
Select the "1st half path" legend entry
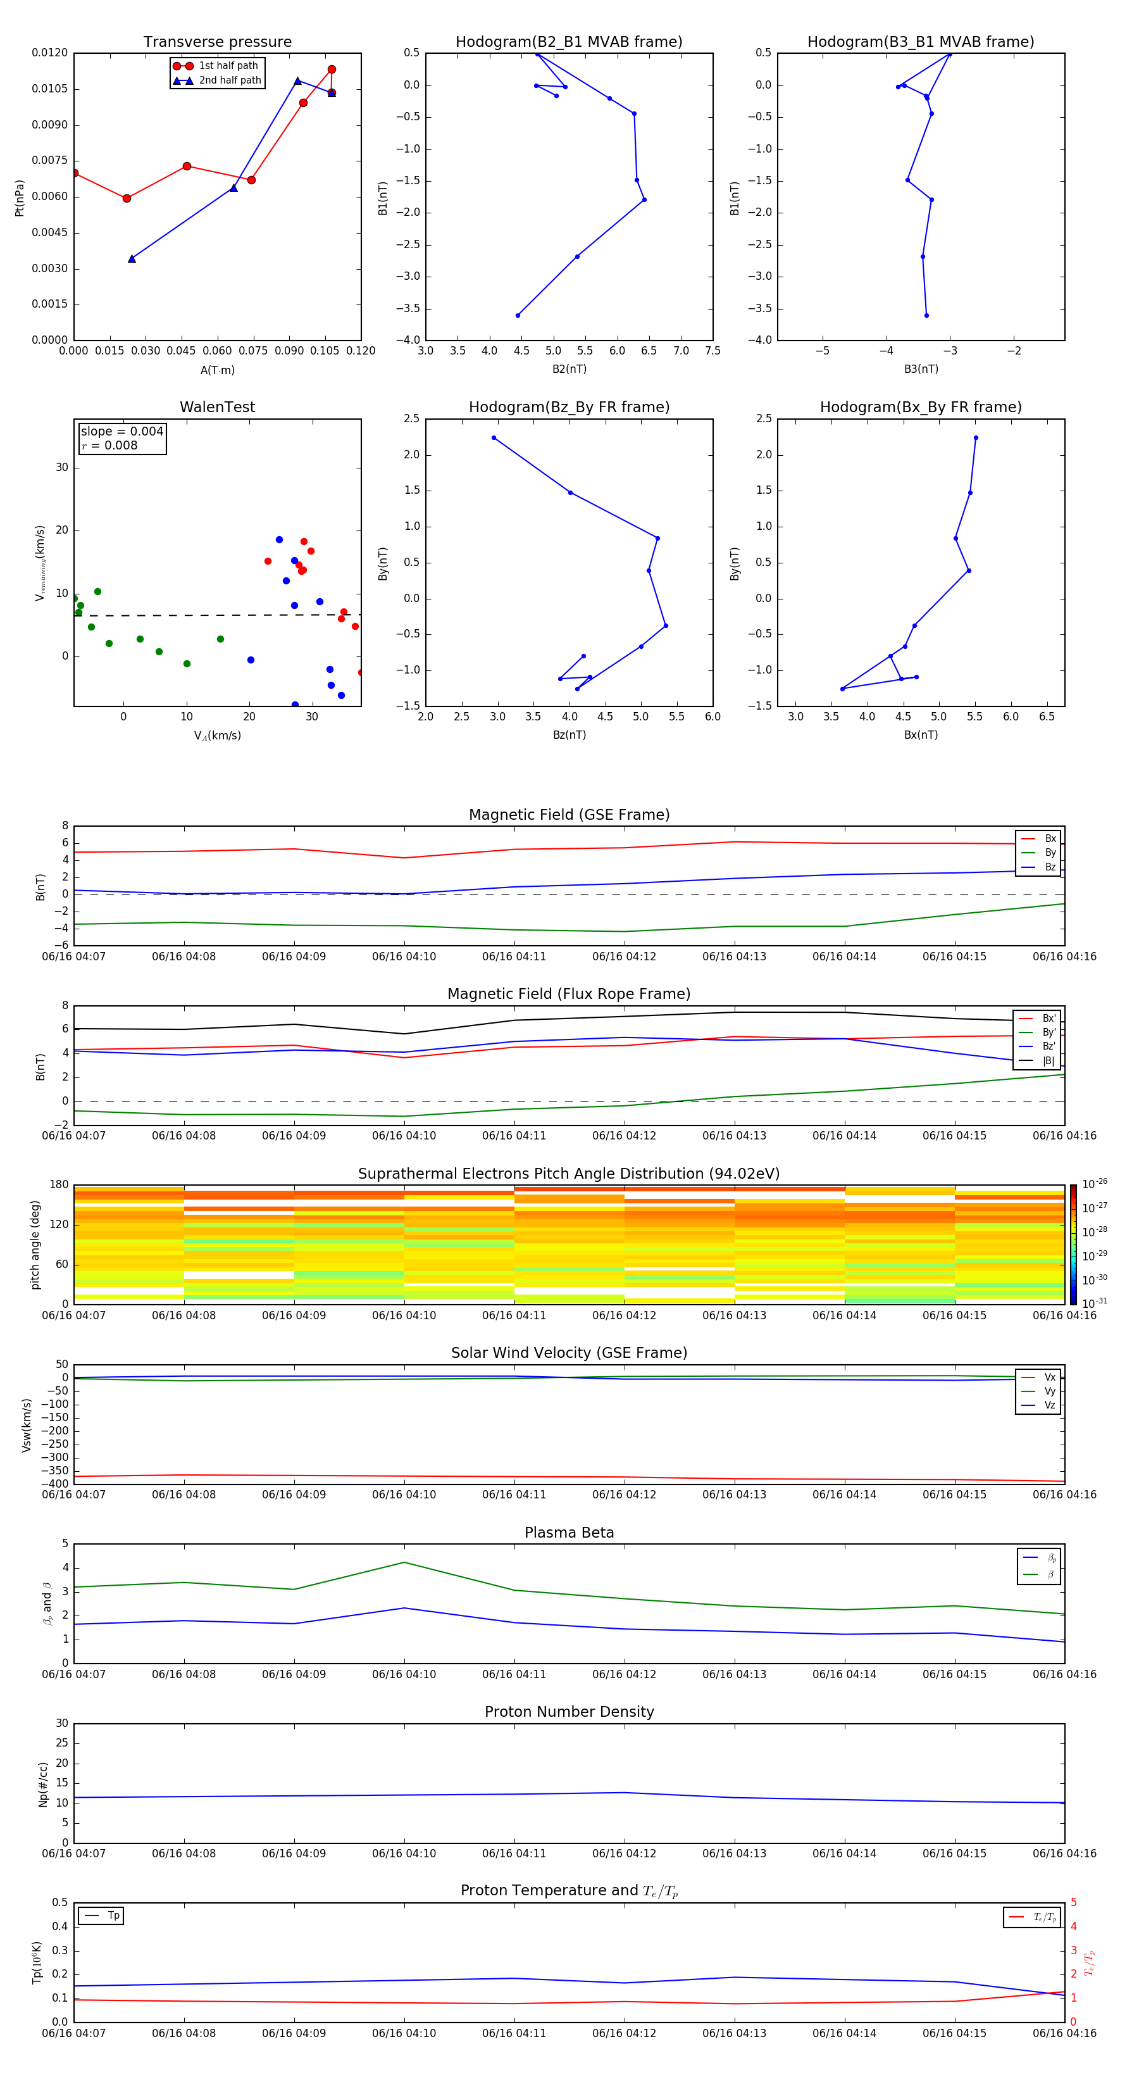(x=216, y=66)
